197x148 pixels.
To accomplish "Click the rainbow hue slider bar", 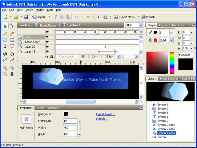I will 172,63.
